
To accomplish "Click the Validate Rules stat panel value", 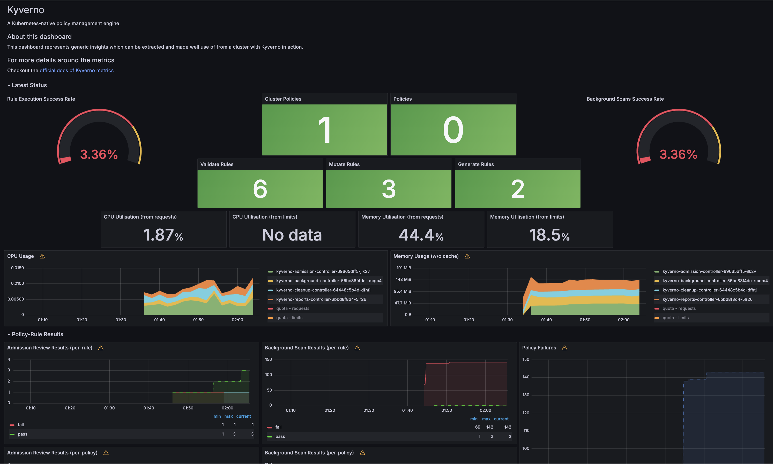I will click(x=260, y=189).
